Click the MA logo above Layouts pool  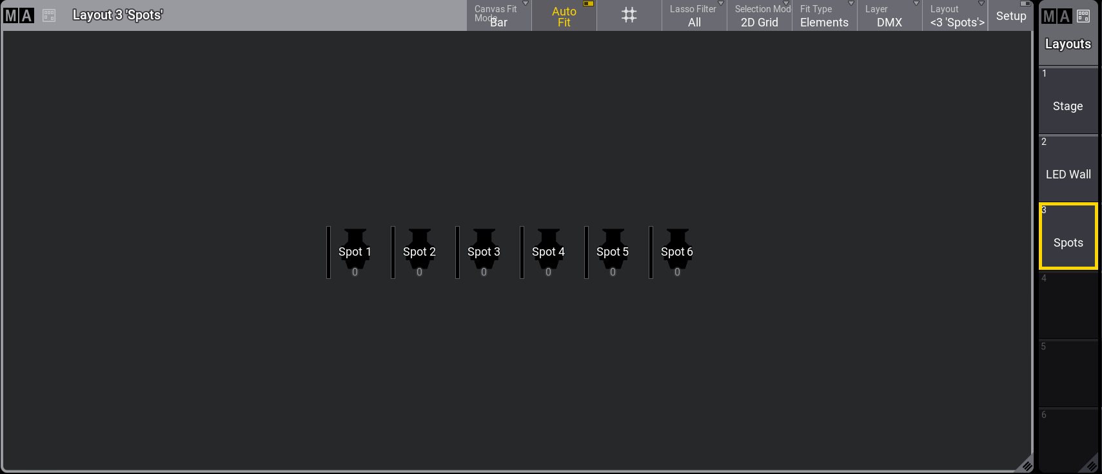click(x=1056, y=16)
